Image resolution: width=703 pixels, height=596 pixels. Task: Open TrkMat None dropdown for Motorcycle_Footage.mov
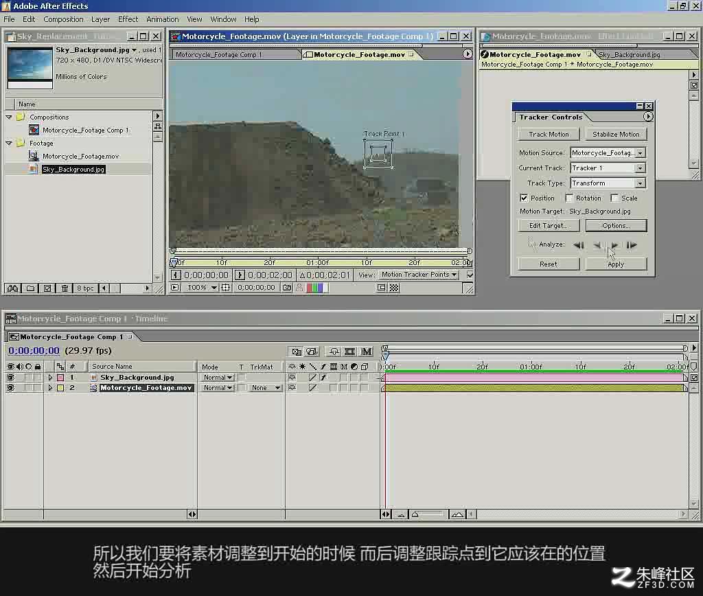coord(265,388)
